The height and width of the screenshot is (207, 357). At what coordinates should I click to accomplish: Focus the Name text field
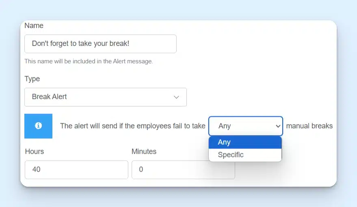[x=100, y=44]
